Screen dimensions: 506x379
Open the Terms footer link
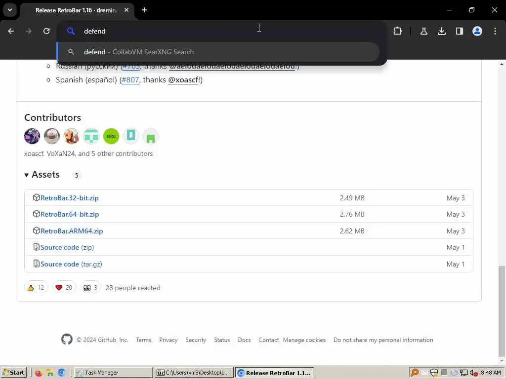pos(144,340)
